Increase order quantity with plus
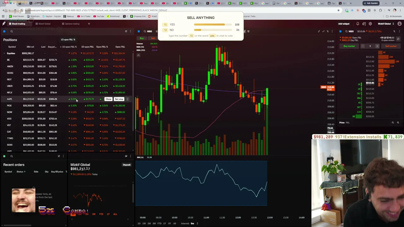This screenshot has height=227, width=404. (x=377, y=46)
